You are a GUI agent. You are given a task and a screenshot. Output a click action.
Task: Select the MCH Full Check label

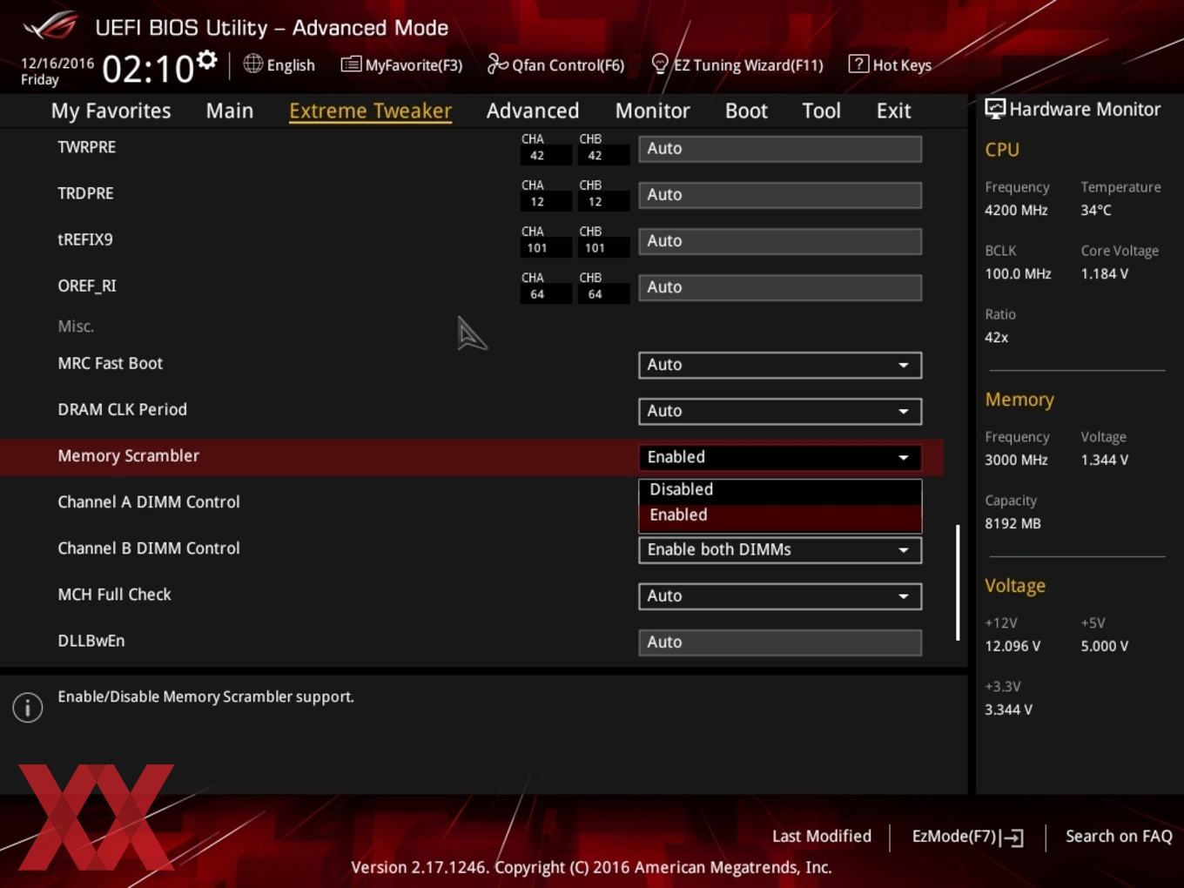(x=114, y=595)
